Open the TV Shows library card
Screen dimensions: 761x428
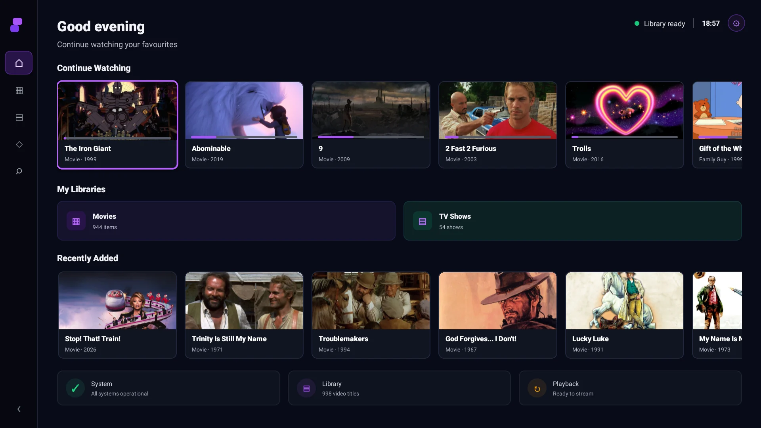pyautogui.click(x=573, y=221)
